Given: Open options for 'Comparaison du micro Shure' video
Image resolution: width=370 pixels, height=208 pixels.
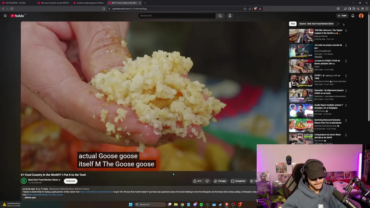Looking at the screenshot, I should pos(346,135).
